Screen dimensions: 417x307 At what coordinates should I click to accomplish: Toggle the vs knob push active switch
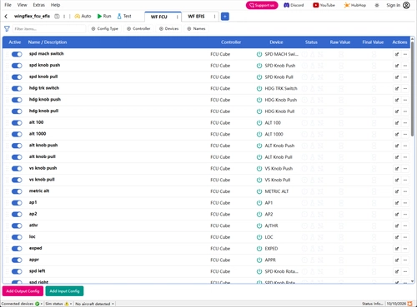click(17, 169)
